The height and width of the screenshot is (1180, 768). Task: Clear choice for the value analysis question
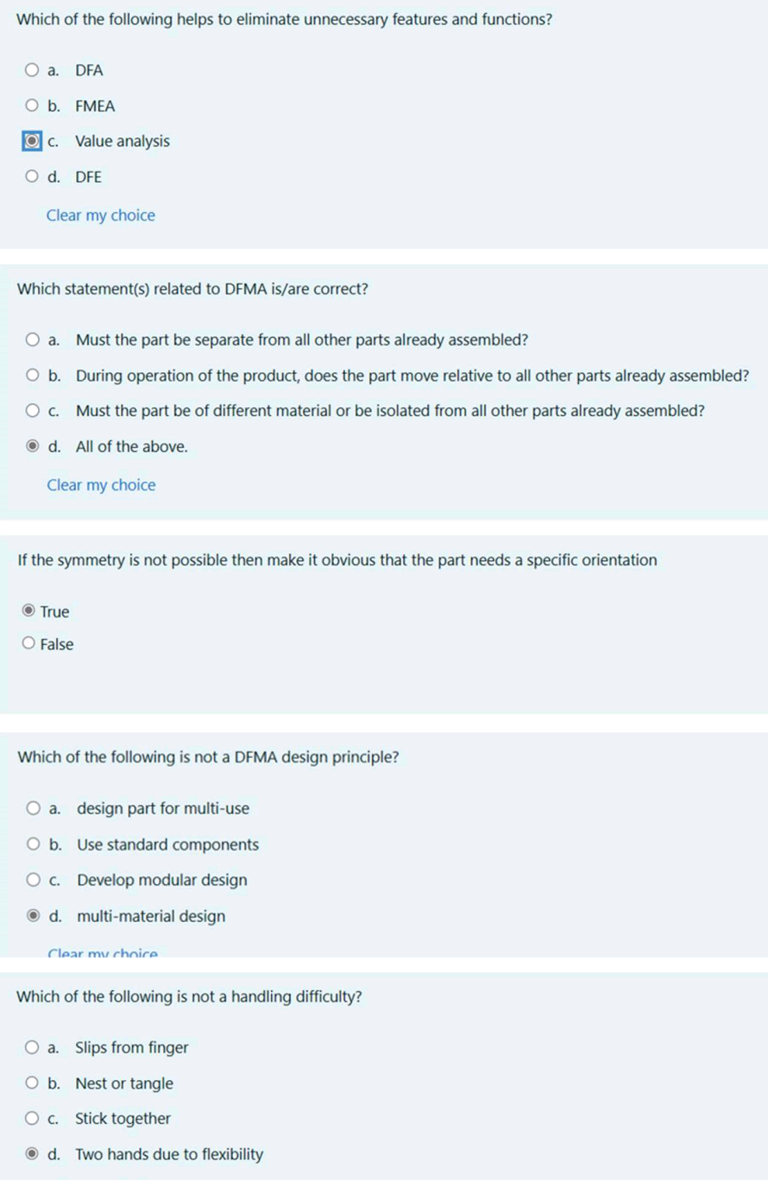tap(100, 215)
